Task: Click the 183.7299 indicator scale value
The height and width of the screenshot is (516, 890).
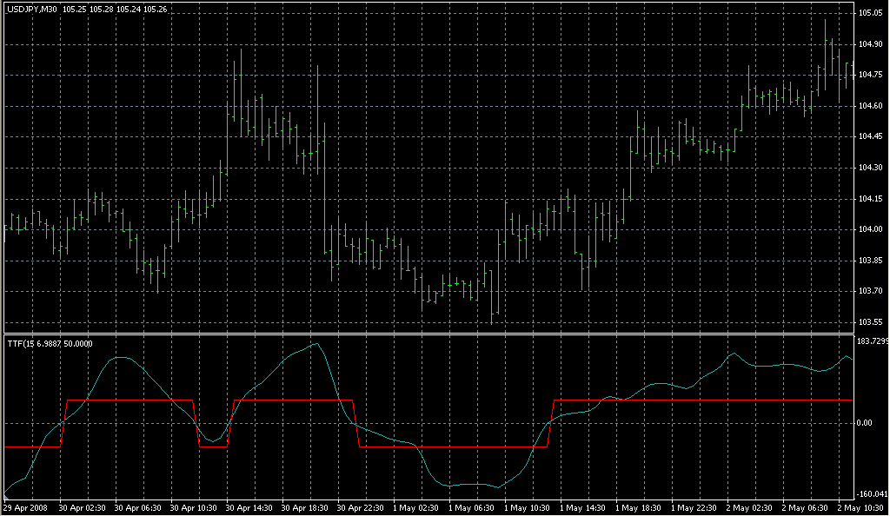Action: click(x=873, y=341)
